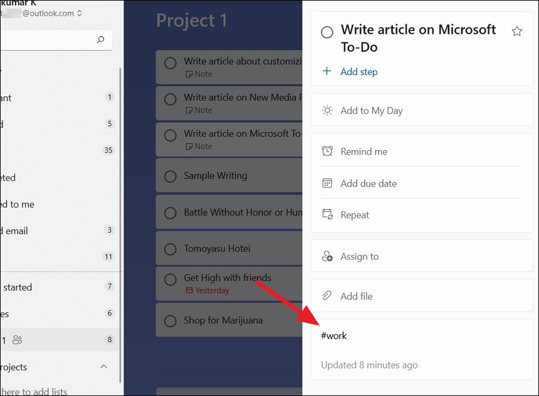Set task to Repeat
This screenshot has height=396, width=539.
[x=422, y=215]
